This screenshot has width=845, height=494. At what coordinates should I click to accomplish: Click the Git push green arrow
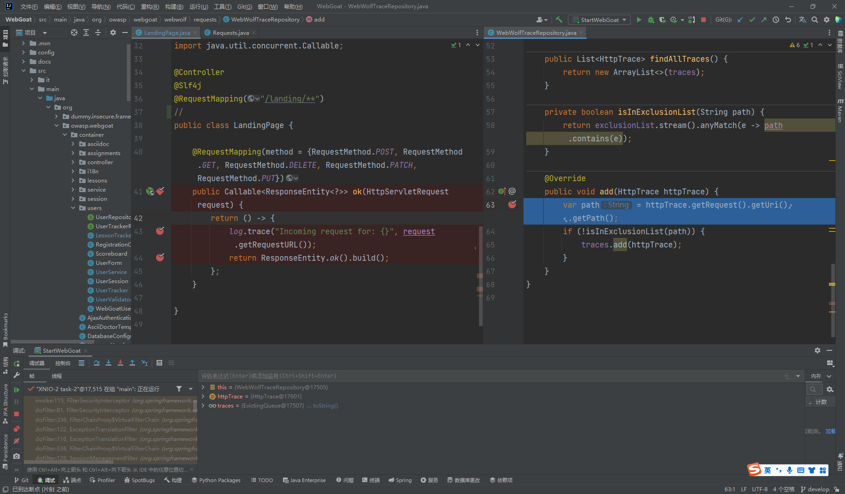(763, 20)
